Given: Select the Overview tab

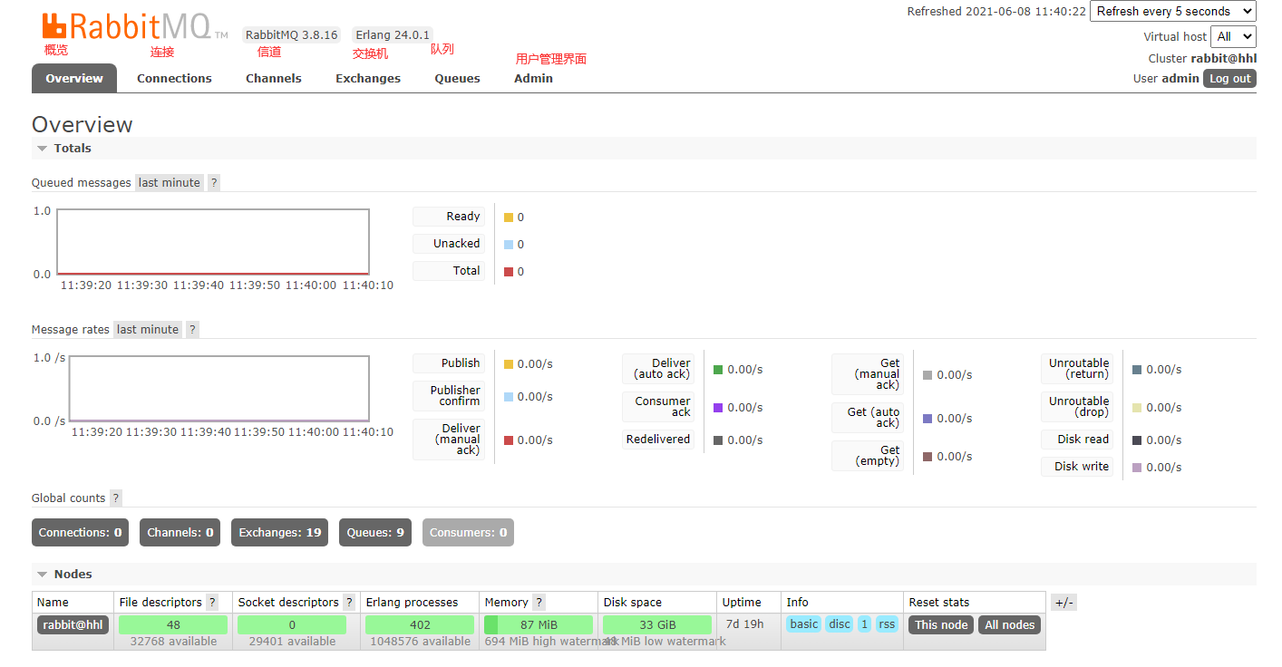Looking at the screenshot, I should coord(74,78).
